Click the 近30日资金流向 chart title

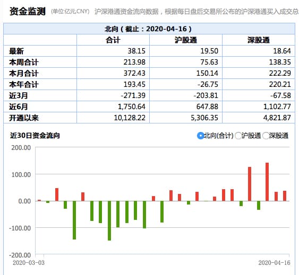pos(35,136)
